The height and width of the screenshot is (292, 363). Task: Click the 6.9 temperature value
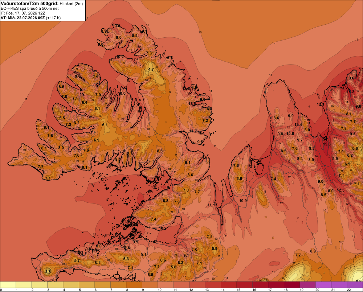97,140
